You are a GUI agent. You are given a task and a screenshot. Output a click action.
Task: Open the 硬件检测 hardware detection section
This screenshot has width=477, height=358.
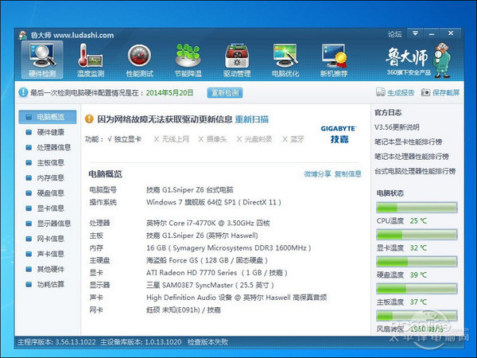click(x=41, y=60)
